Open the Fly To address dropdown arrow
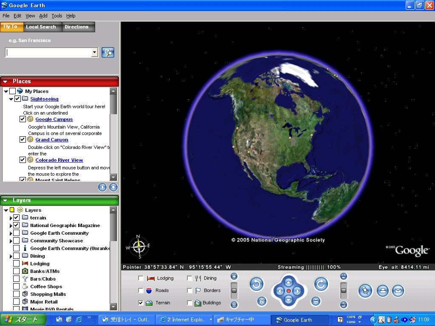 click(95, 52)
